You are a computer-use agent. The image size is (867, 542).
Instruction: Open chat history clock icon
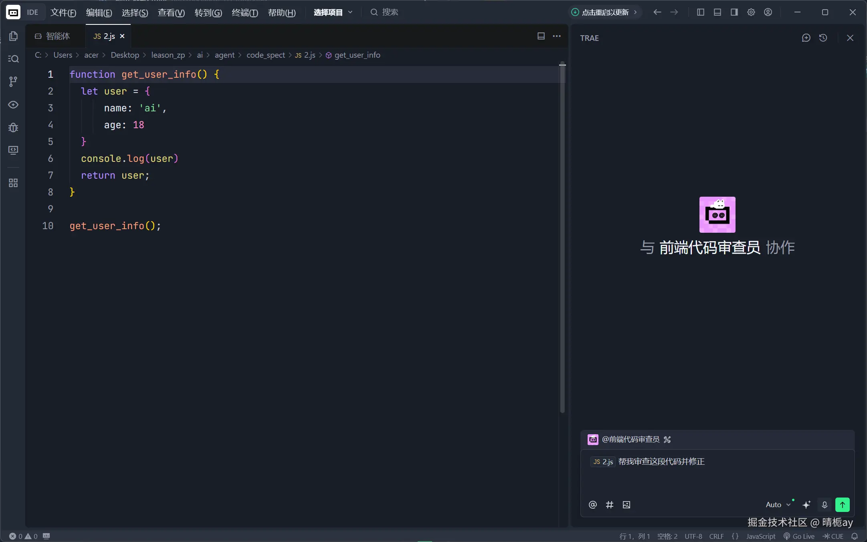(823, 38)
